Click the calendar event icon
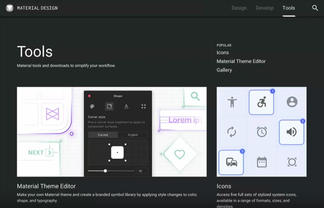324x208 pixels. 262,162
